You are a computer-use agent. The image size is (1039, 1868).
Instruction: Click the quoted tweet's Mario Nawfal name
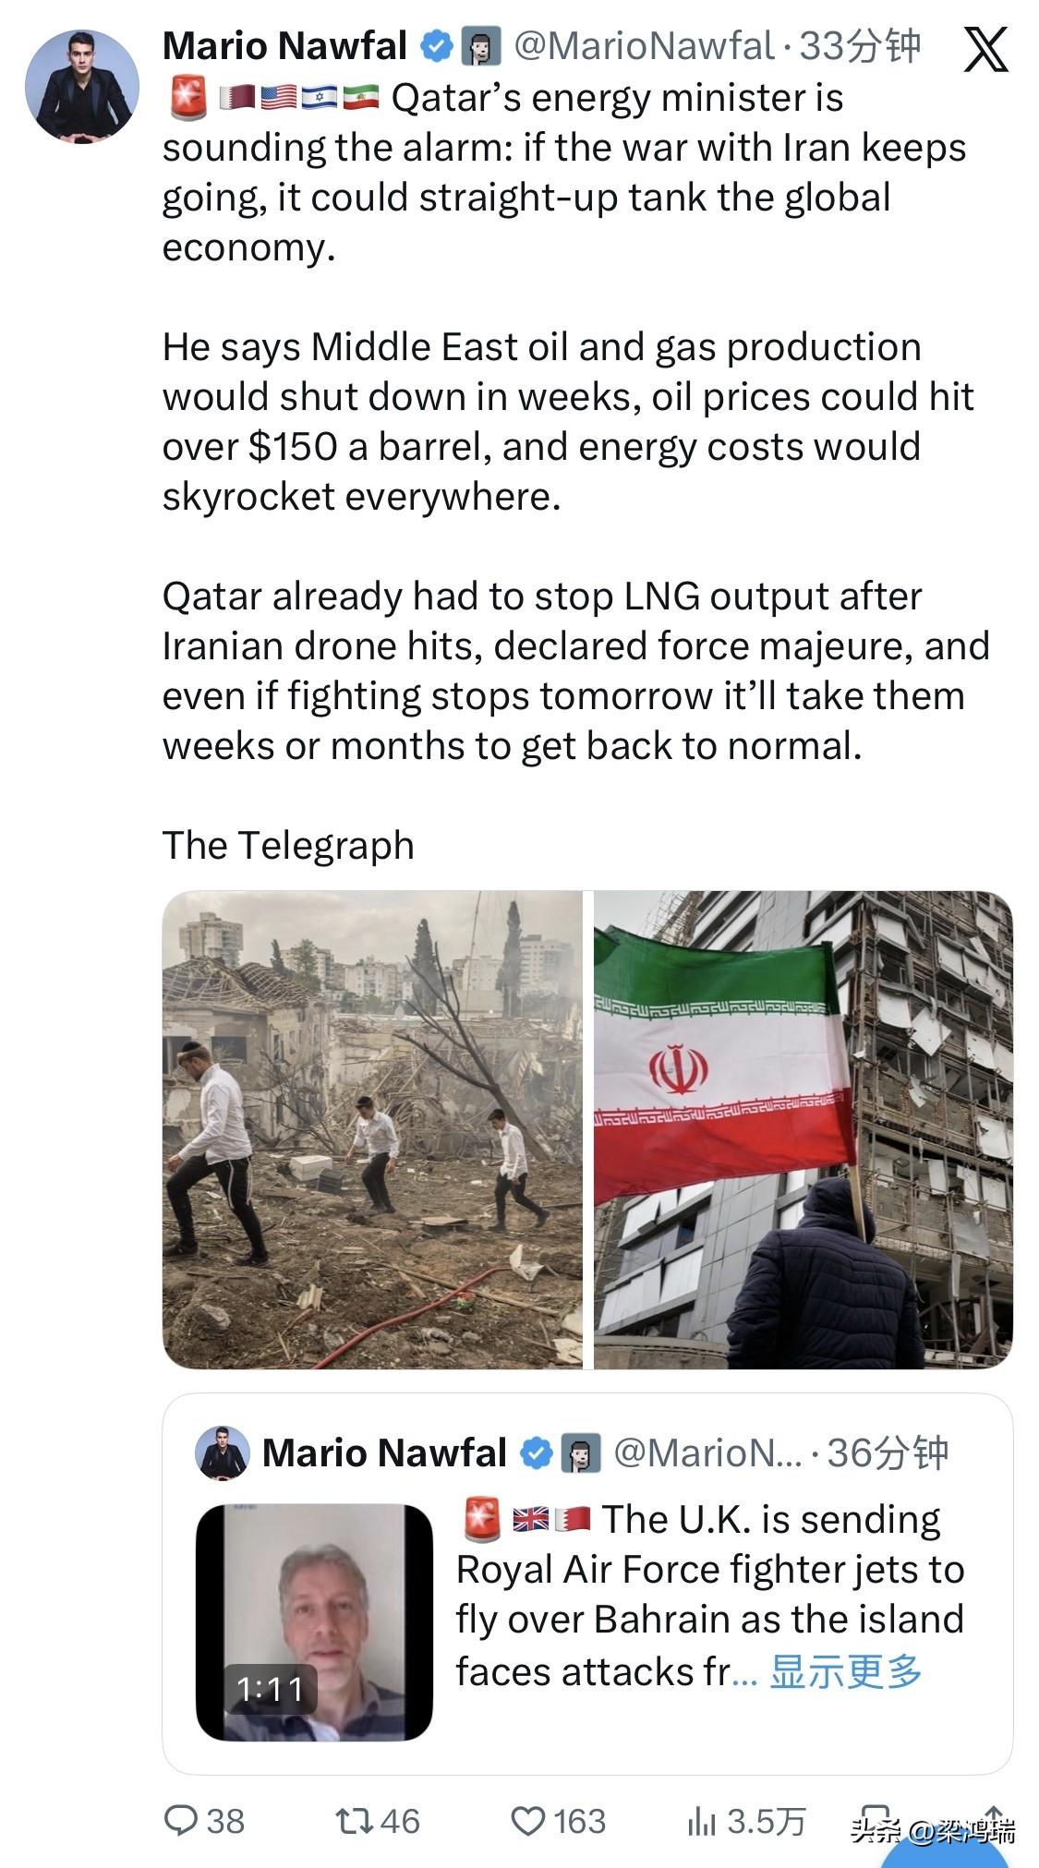(384, 1452)
